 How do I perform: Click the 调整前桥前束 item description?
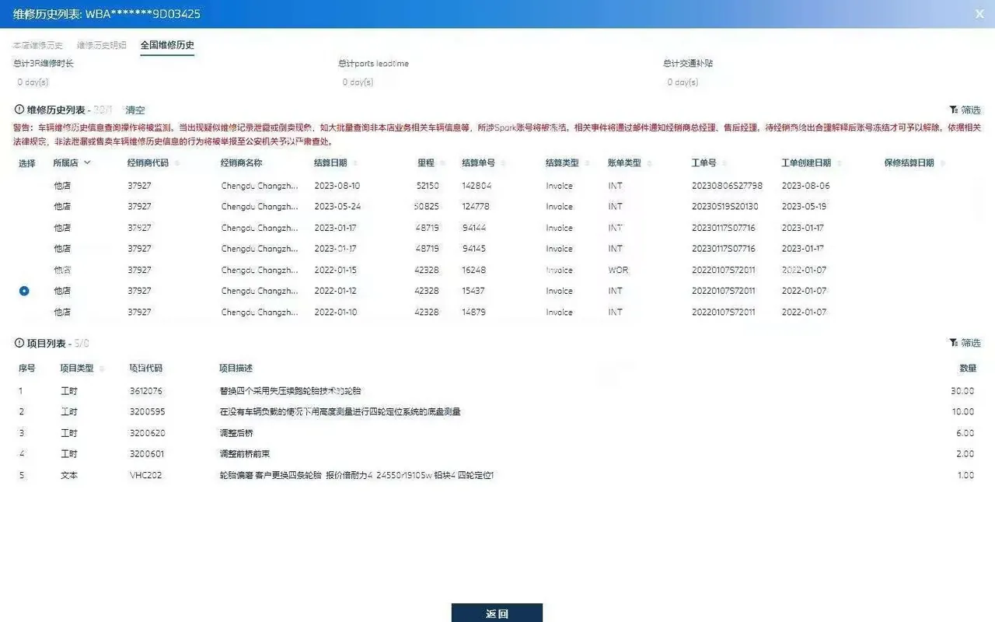click(x=245, y=453)
